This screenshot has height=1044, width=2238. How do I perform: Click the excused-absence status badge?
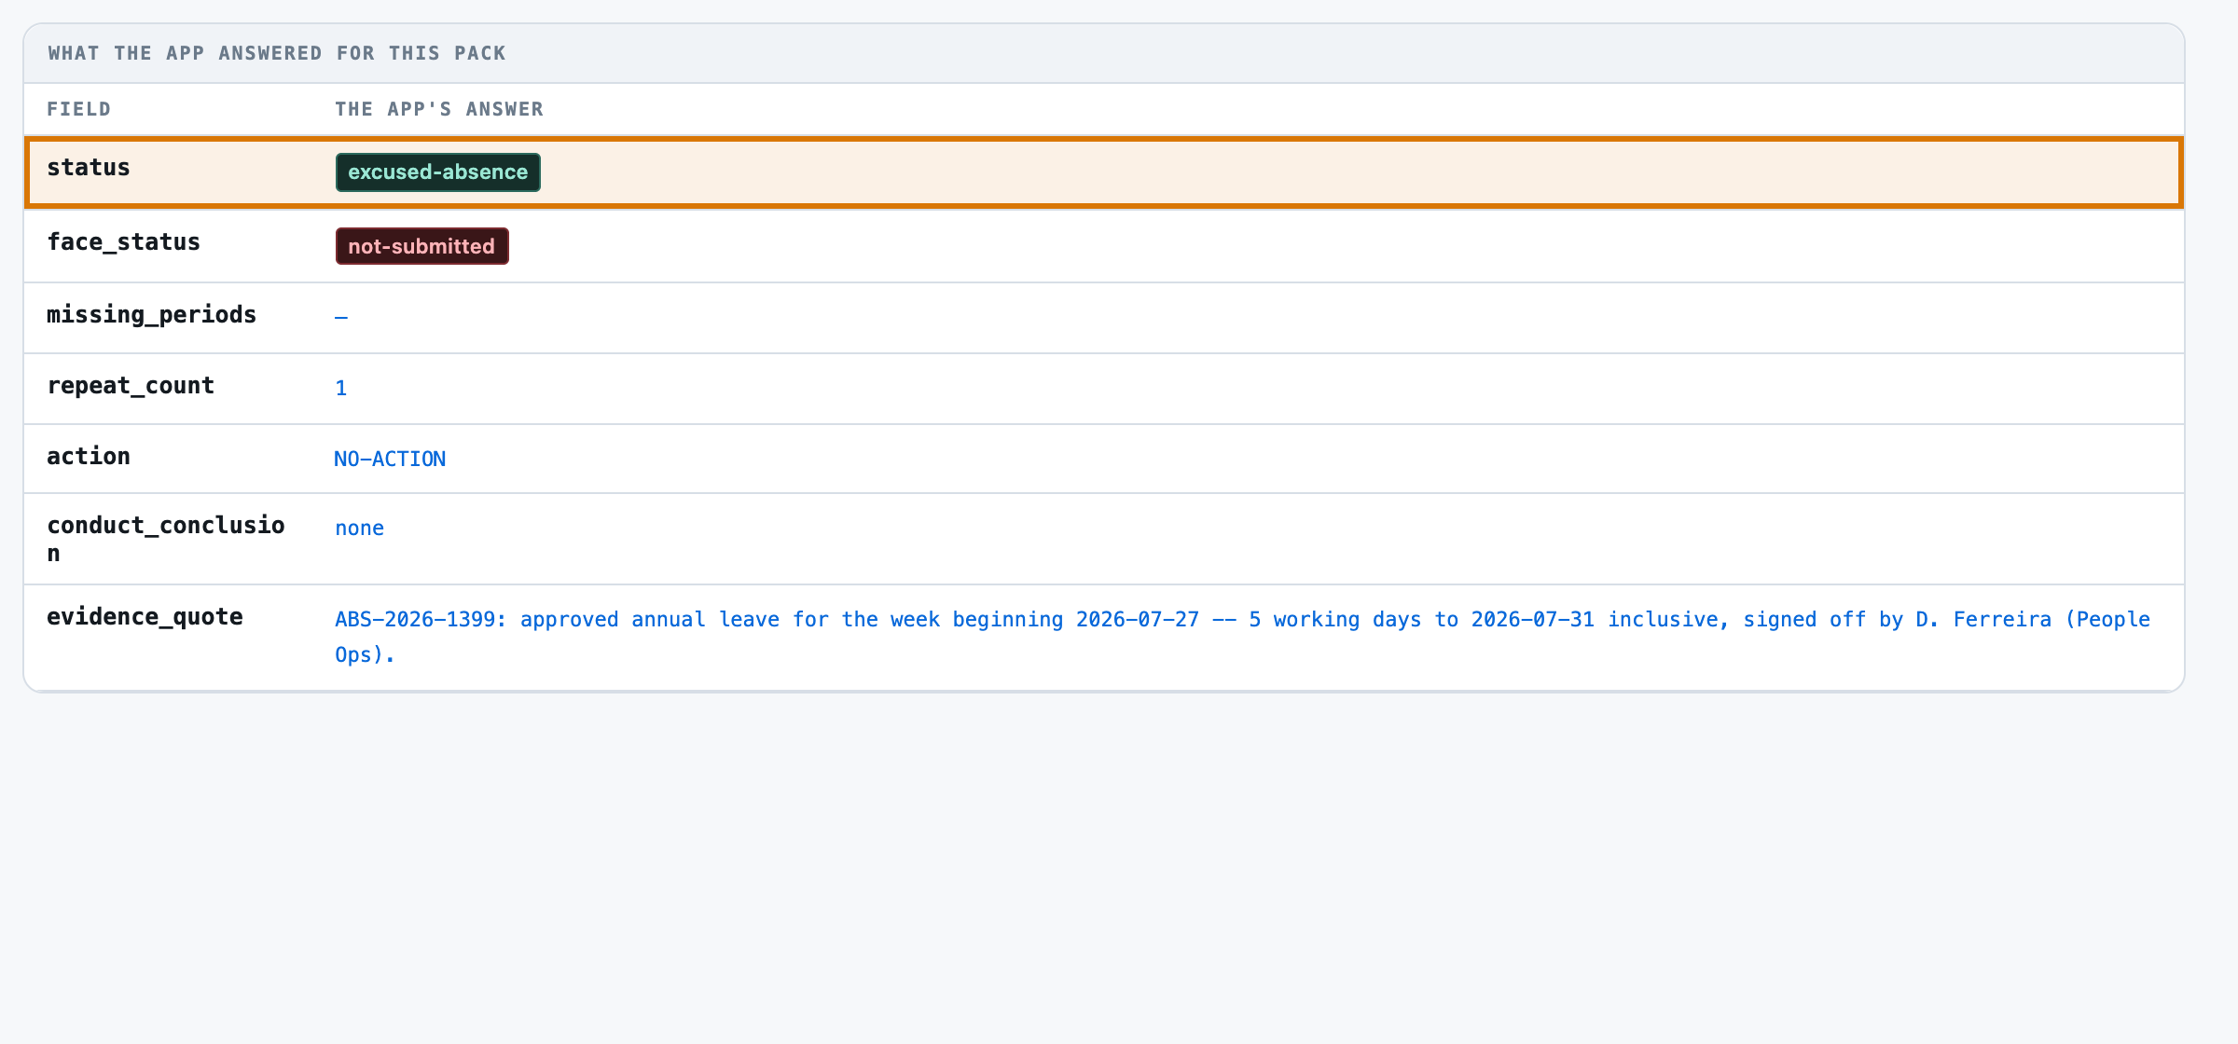pos(437,172)
